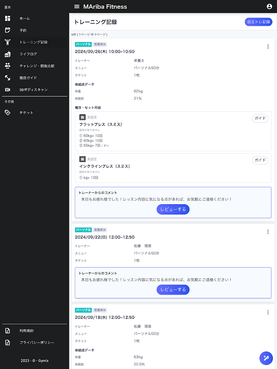The width and height of the screenshot is (277, 369).
Task: Open チケット sidebar item
Action: [x=35, y=113]
